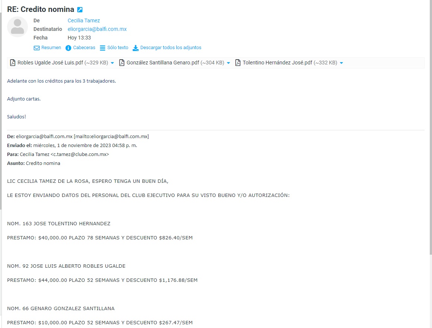Click the vertical scrollbar on right

pos(431,127)
